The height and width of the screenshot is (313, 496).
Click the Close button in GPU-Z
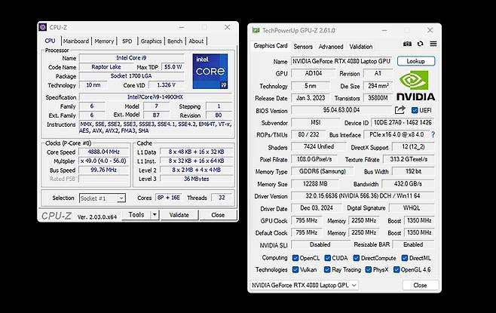click(420, 285)
